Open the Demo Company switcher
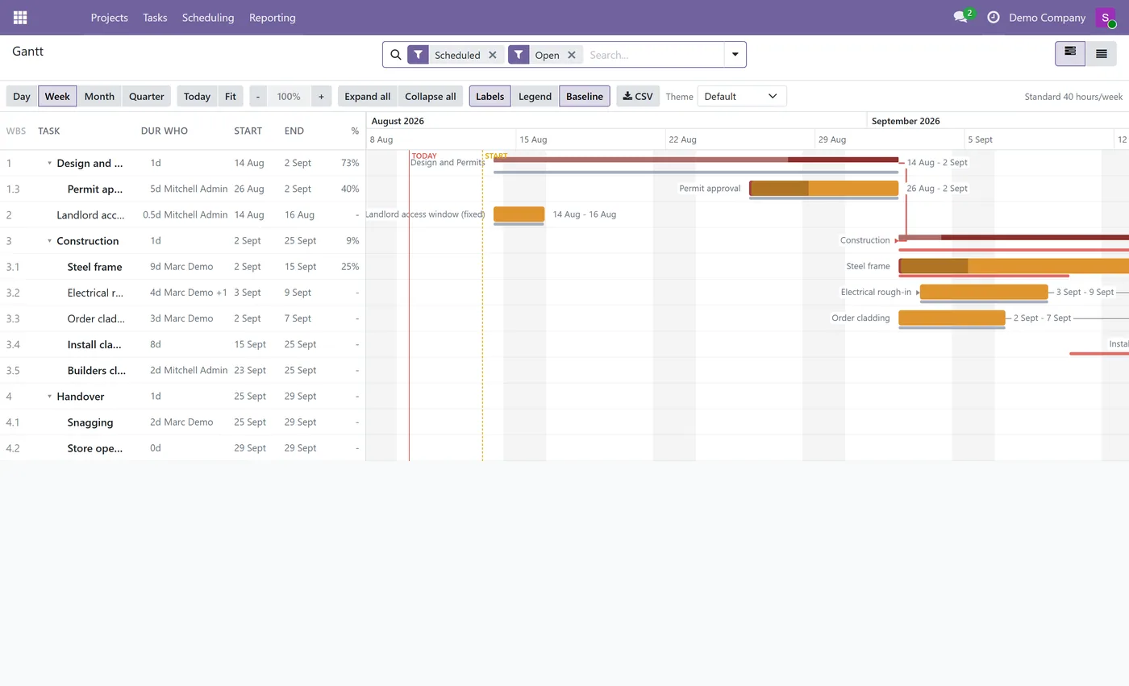This screenshot has width=1129, height=686. point(1047,17)
